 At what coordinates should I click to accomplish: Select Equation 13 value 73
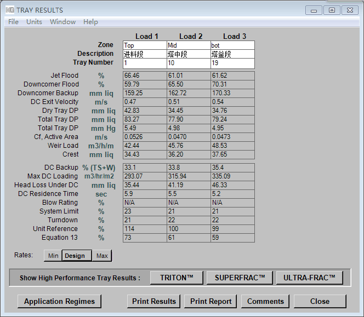pyautogui.click(x=145, y=238)
